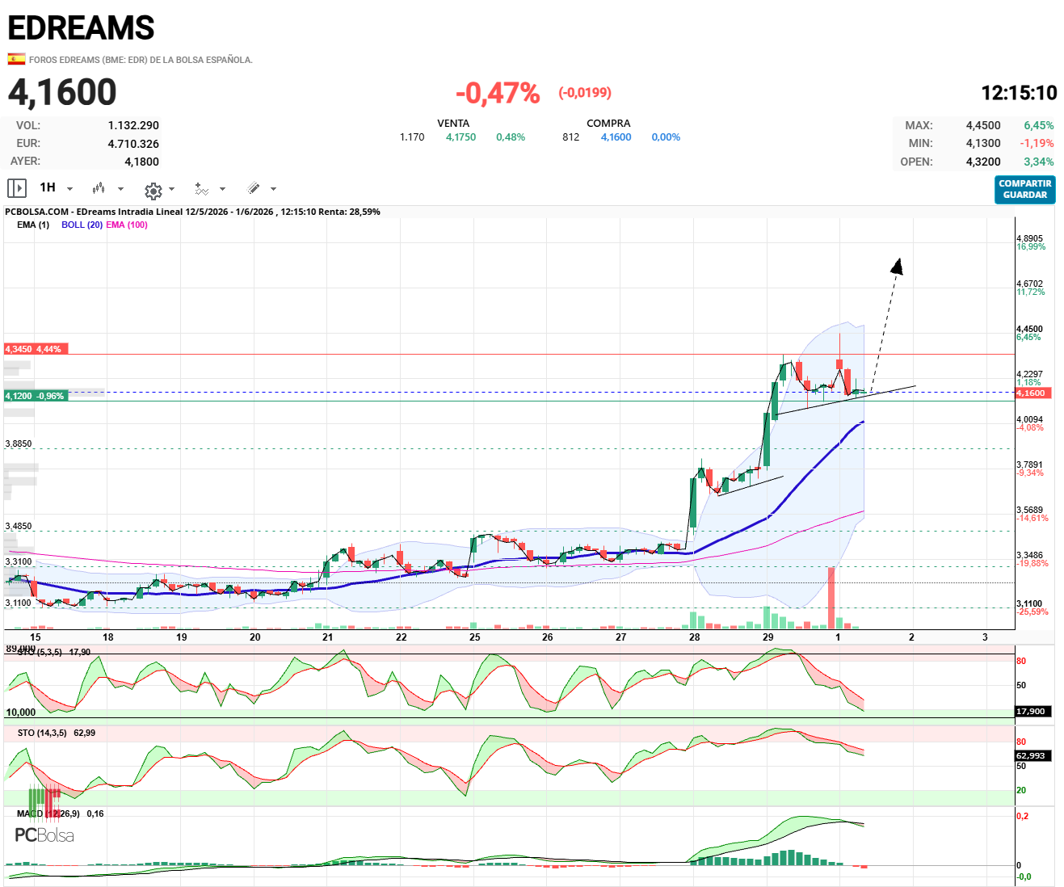Click the EMA (100) indicator label
Image resolution: width=1064 pixels, height=887 pixels.
point(127,225)
